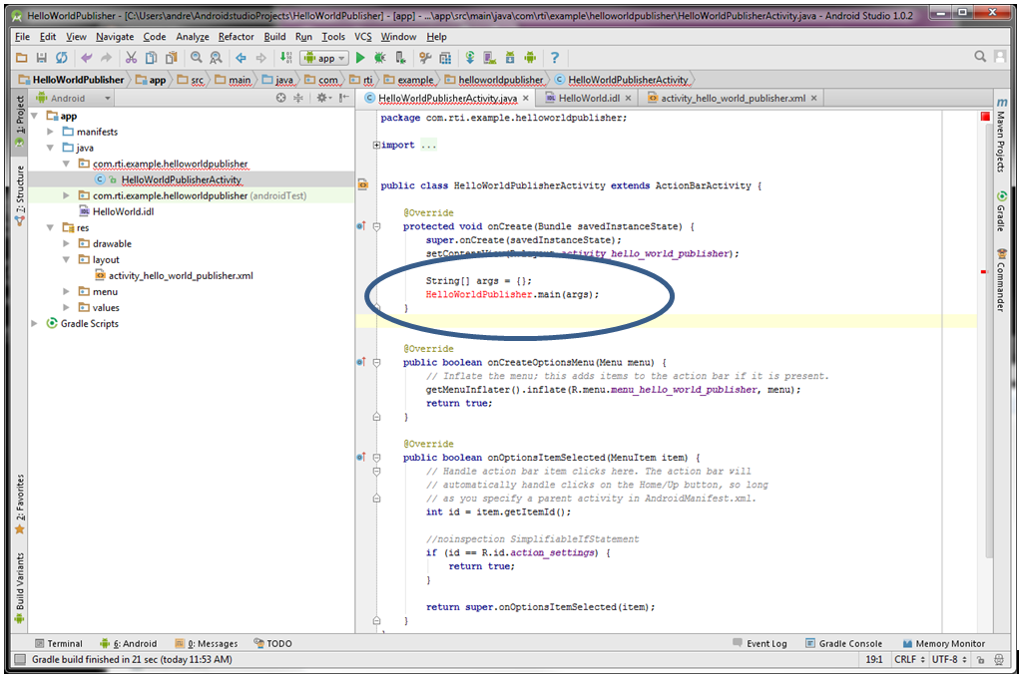Open the Android project view dropdown
The height and width of the screenshot is (679, 1020).
74,98
